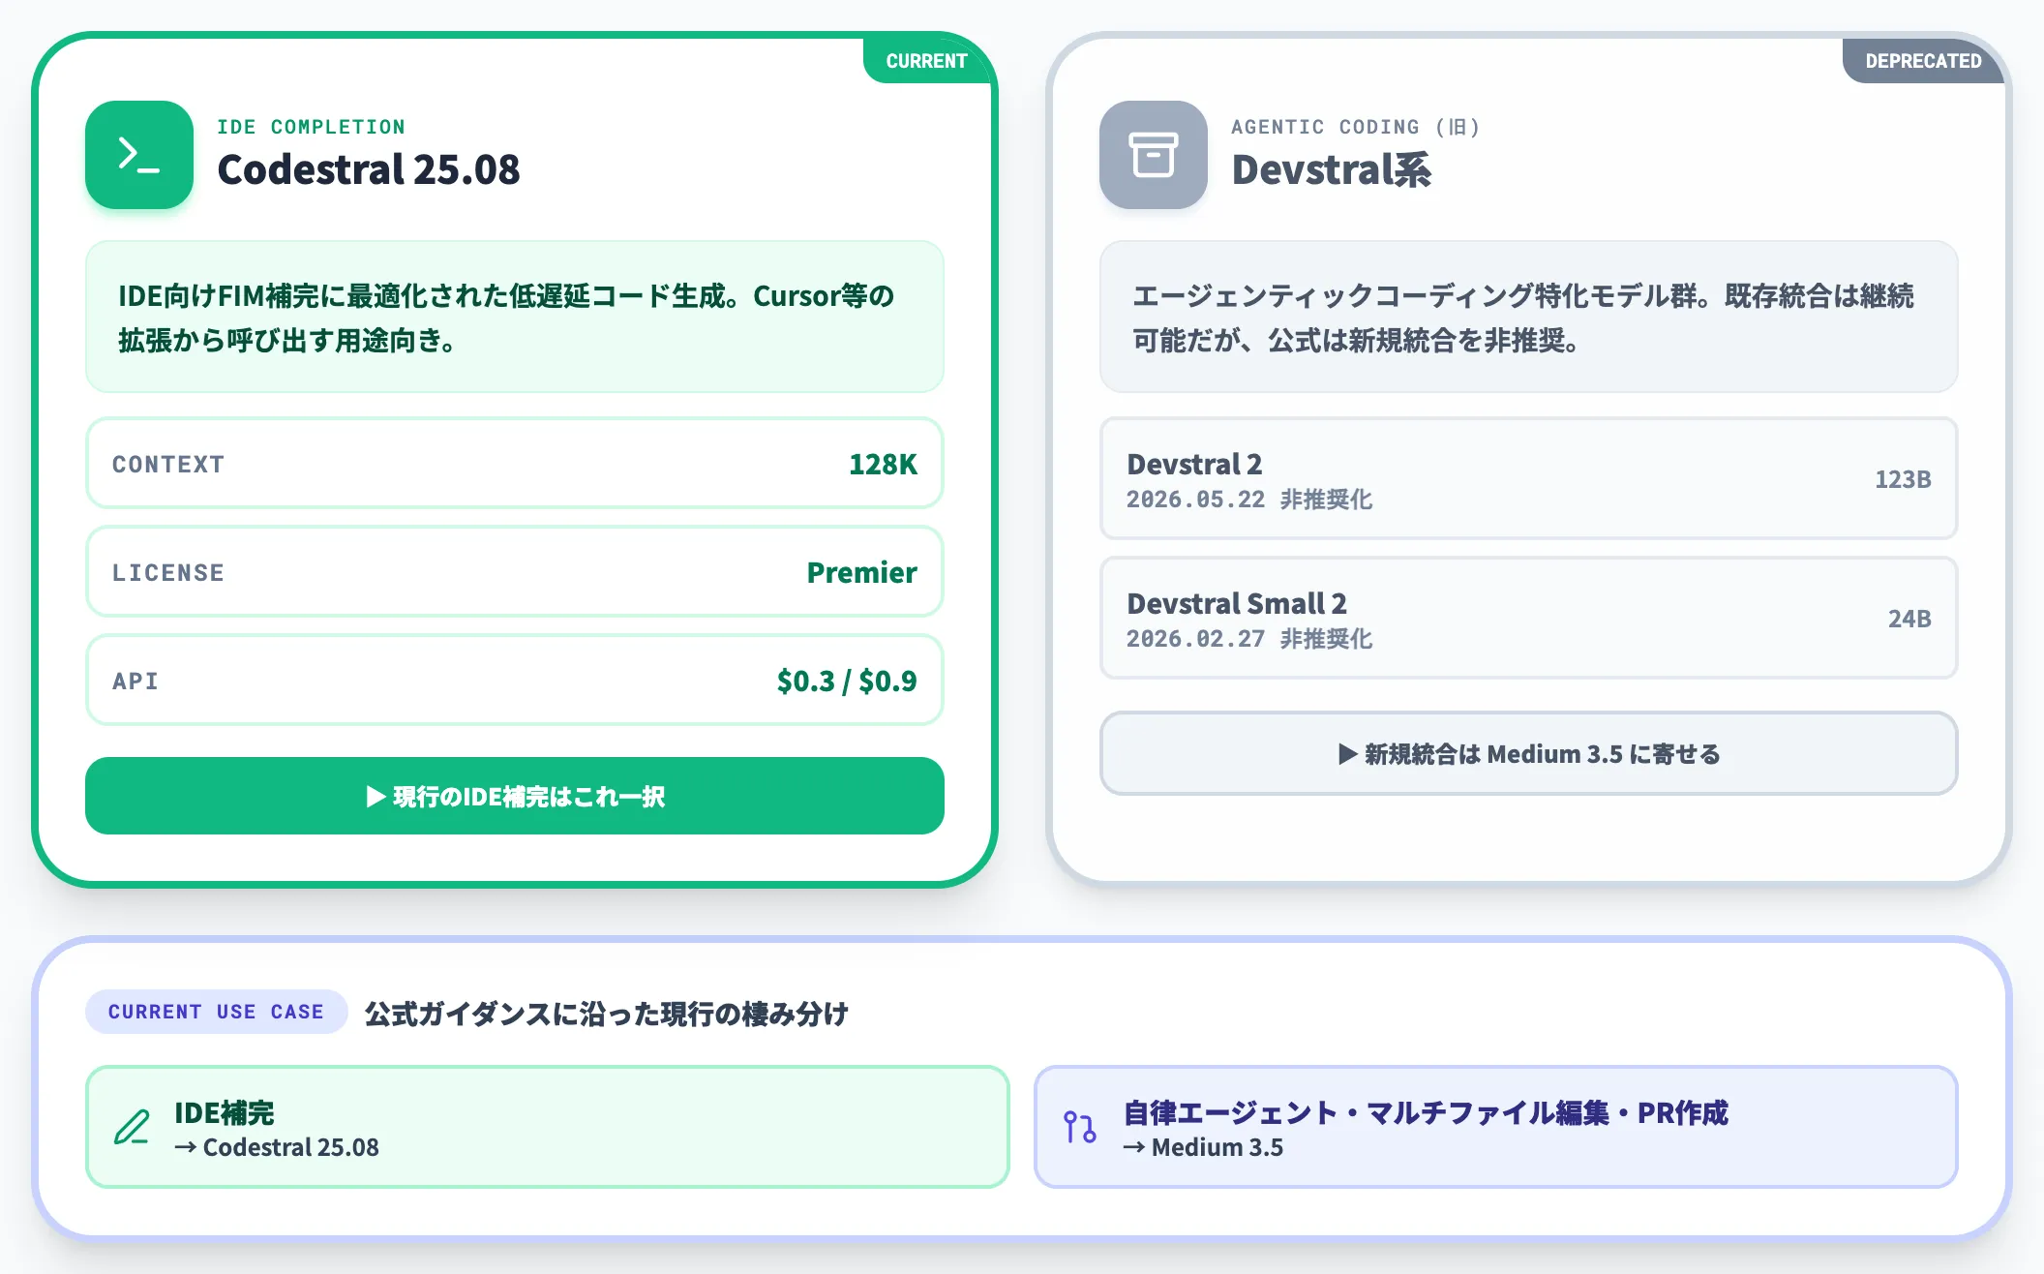The image size is (2044, 1274).
Task: Click the 2026.02.27 非推奨化 date text
Action: click(1249, 639)
